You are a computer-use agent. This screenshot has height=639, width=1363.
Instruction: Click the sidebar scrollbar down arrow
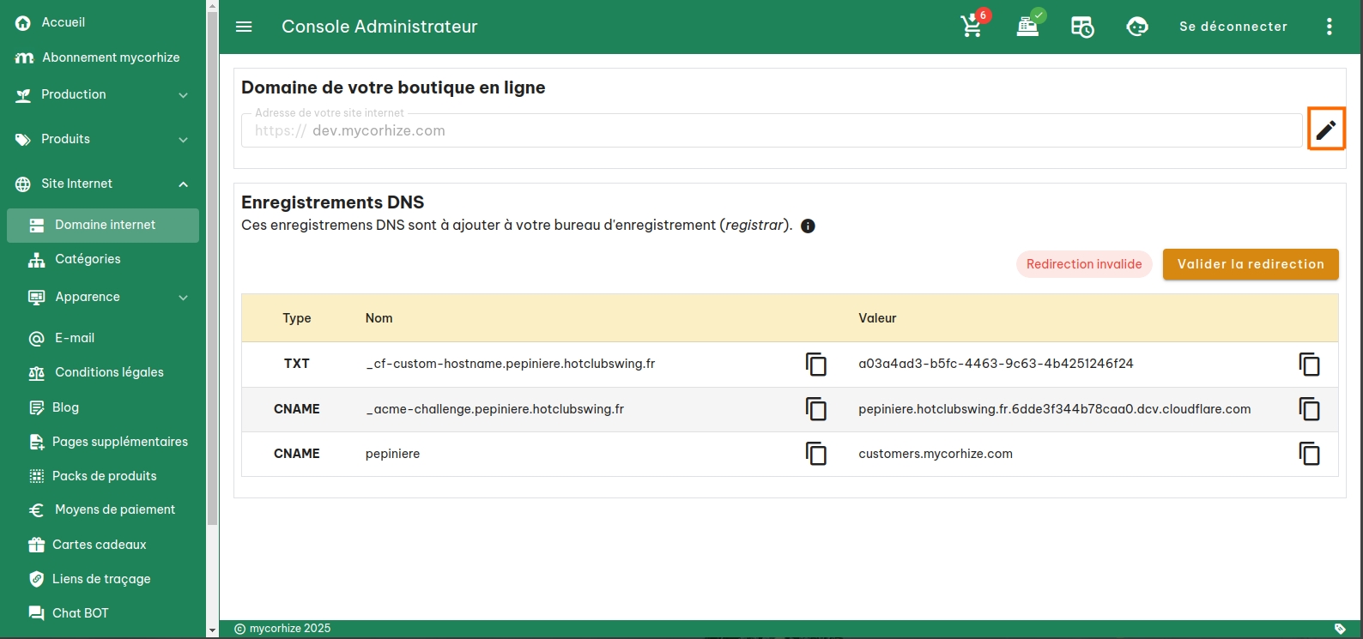click(x=212, y=630)
